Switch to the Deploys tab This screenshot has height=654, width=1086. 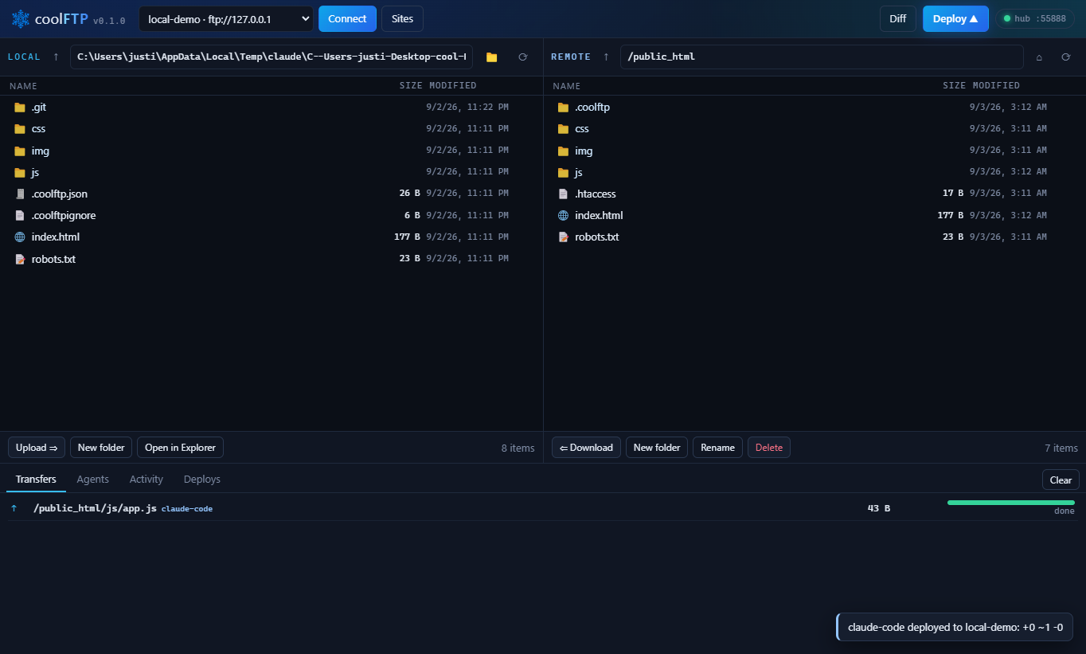(202, 479)
